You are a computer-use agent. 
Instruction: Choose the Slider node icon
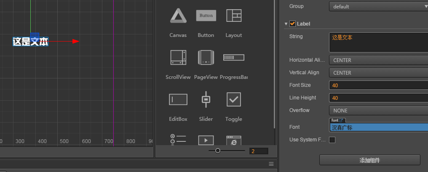[206, 99]
